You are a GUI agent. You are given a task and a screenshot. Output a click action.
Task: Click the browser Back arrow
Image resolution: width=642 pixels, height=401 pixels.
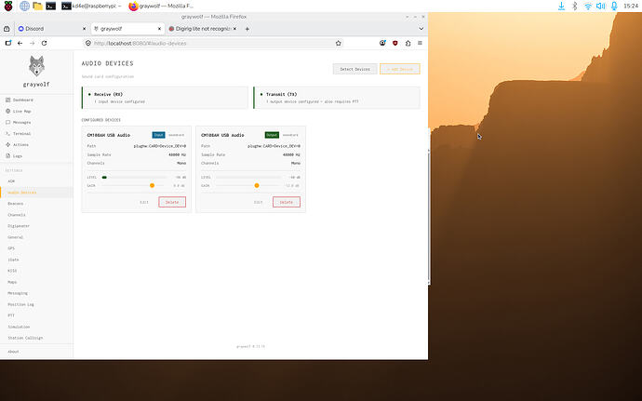20,43
